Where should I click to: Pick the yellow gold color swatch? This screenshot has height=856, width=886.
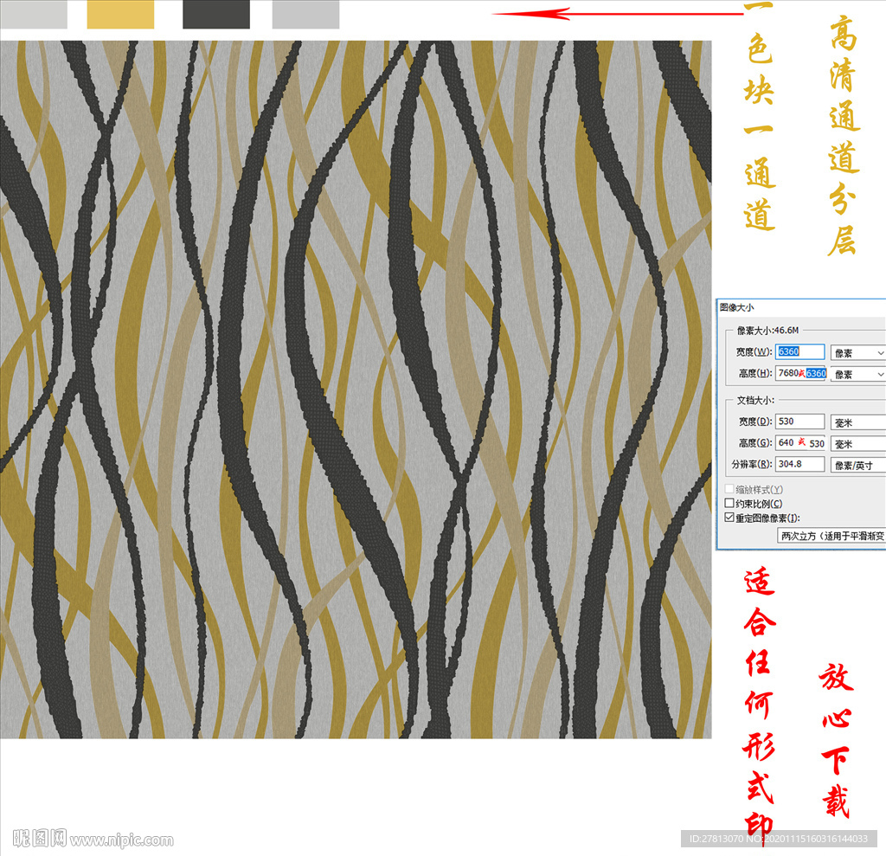coord(120,14)
